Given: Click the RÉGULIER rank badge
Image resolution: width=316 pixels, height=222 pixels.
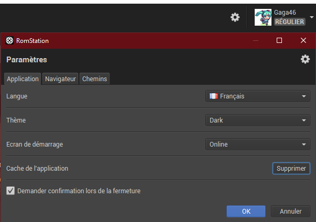Looking at the screenshot, I should pyautogui.click(x=289, y=22).
